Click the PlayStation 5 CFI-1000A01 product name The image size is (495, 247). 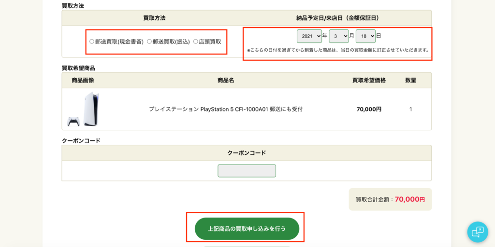(x=226, y=110)
